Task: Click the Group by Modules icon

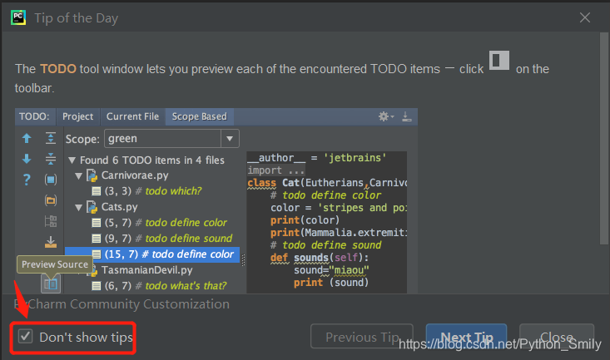Action: 51,180
